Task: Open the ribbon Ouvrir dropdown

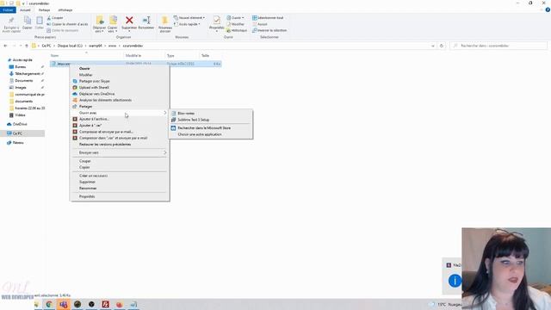Action: [235, 17]
